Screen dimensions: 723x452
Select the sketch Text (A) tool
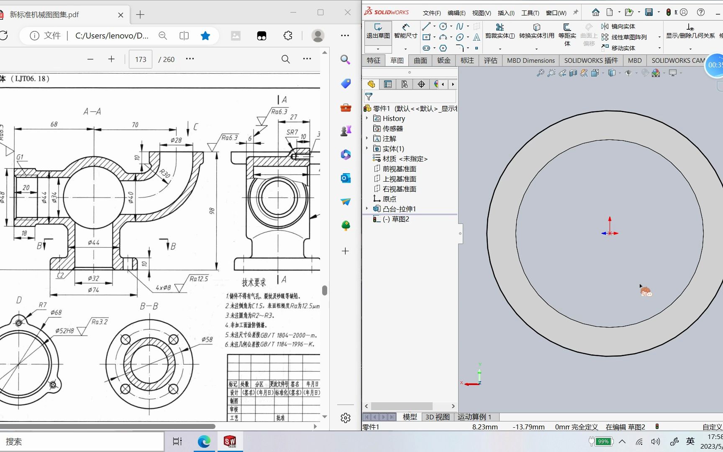click(477, 37)
